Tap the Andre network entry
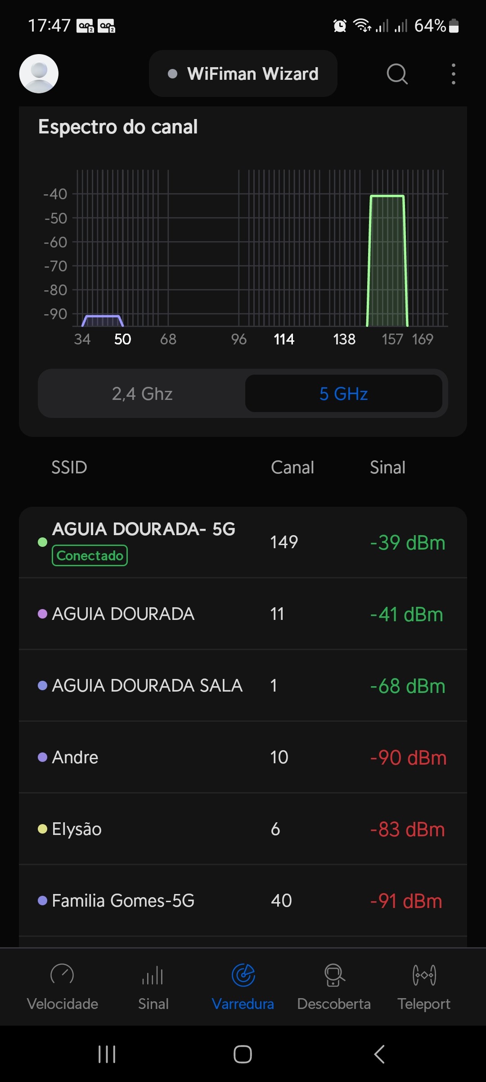 (x=243, y=757)
